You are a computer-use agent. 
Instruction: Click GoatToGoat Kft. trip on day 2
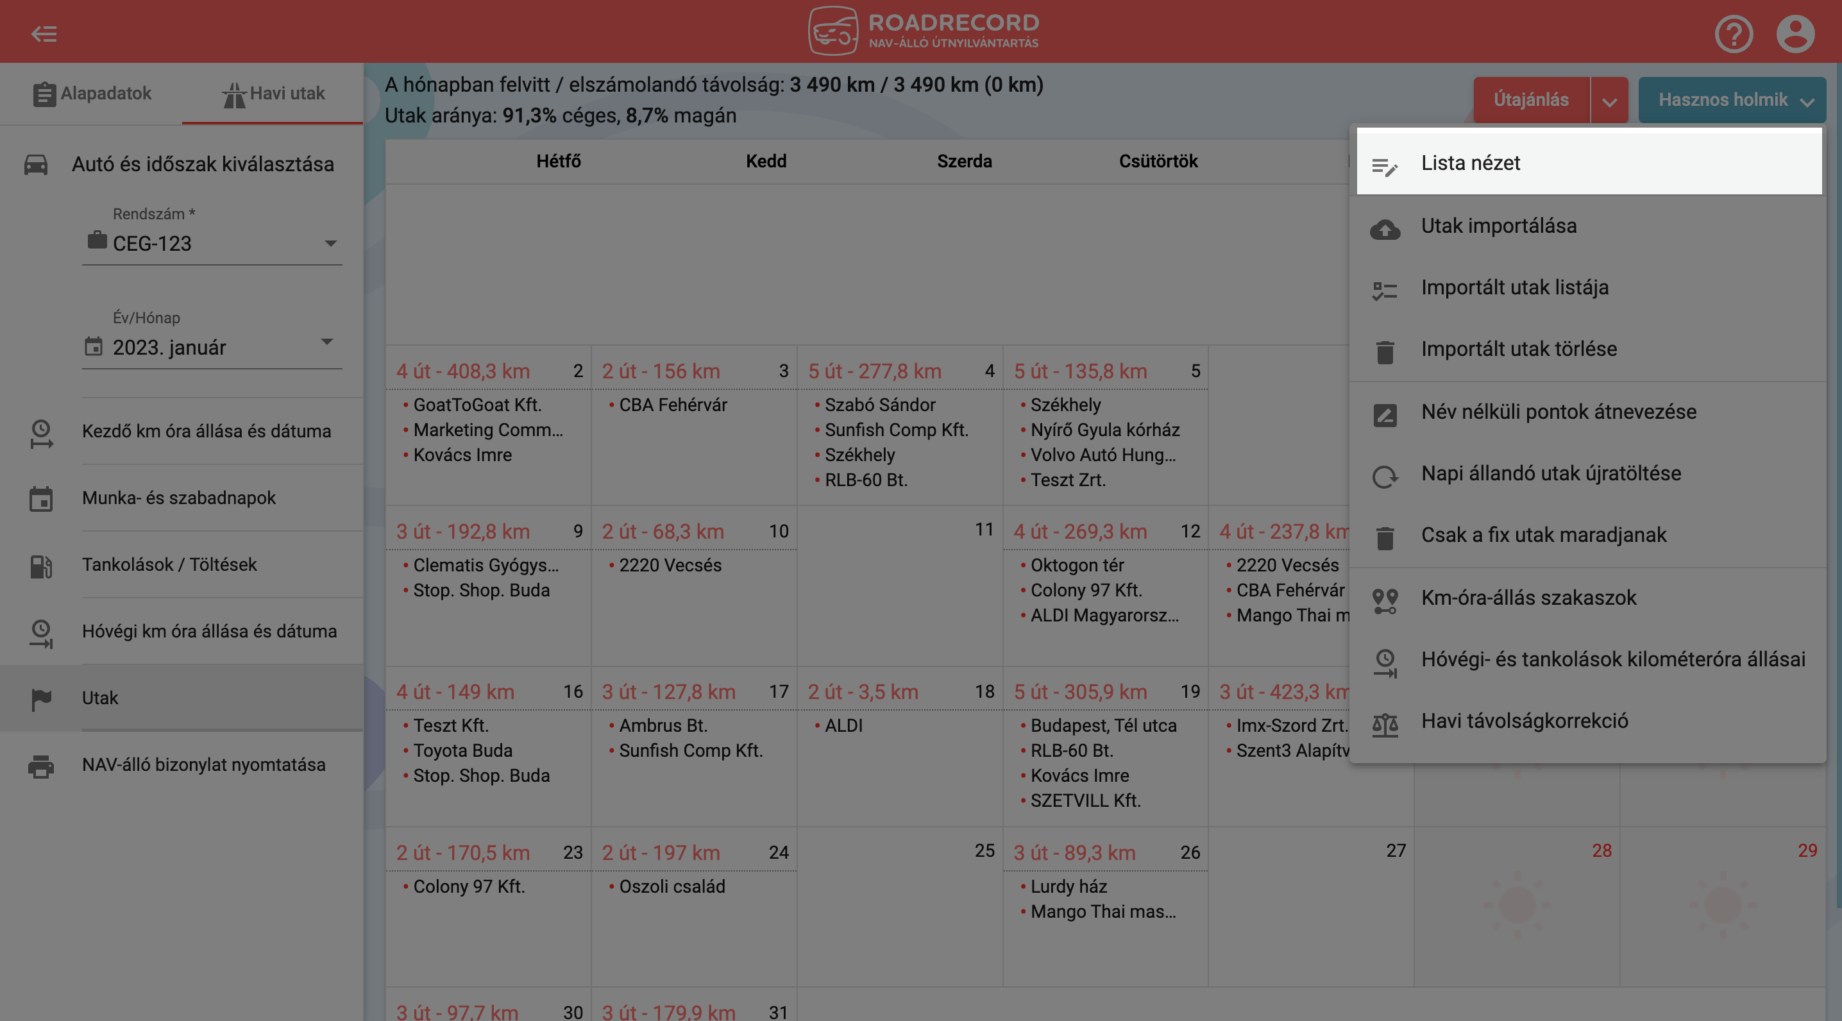coord(477,405)
